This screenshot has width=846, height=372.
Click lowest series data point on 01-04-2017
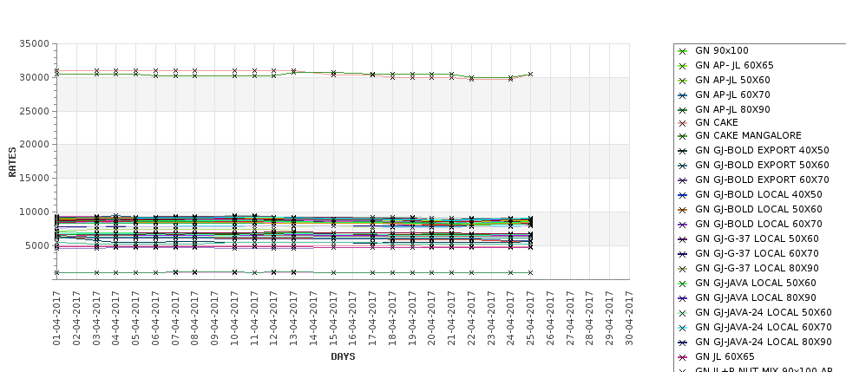(x=56, y=273)
